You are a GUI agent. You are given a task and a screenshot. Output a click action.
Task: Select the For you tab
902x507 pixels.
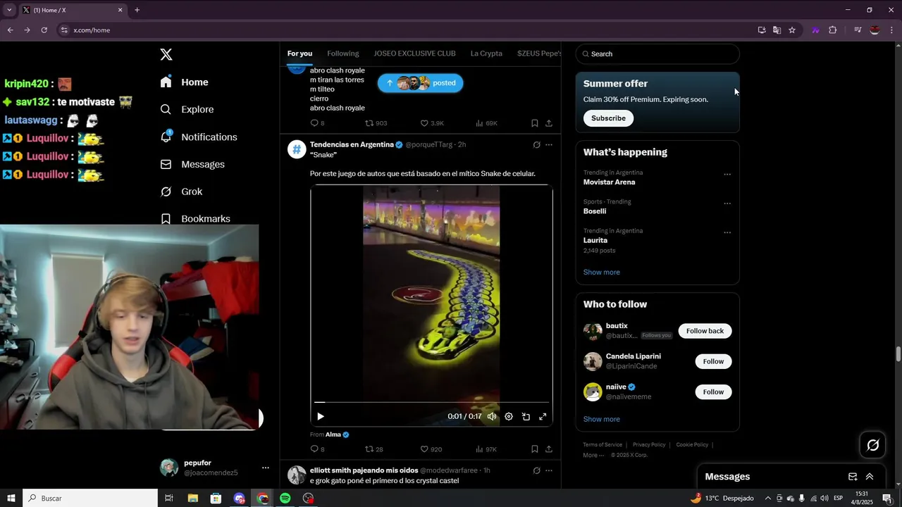tap(299, 54)
